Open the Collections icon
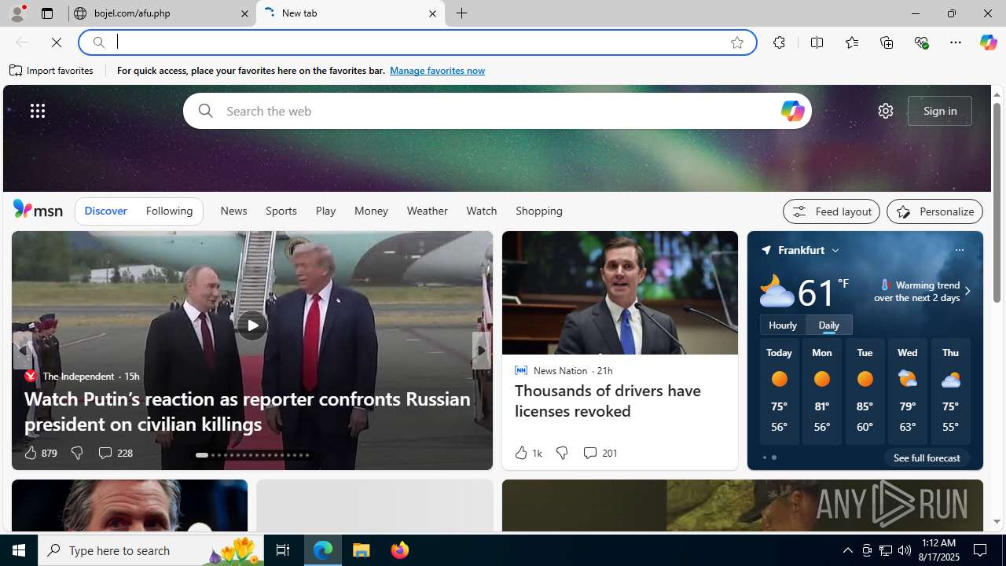 pyautogui.click(x=887, y=42)
